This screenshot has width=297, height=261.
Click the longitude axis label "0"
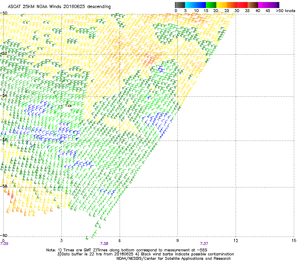click(x=3, y=241)
